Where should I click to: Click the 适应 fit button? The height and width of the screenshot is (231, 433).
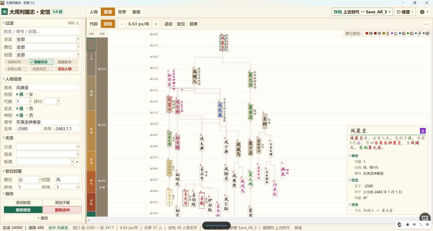168,24
